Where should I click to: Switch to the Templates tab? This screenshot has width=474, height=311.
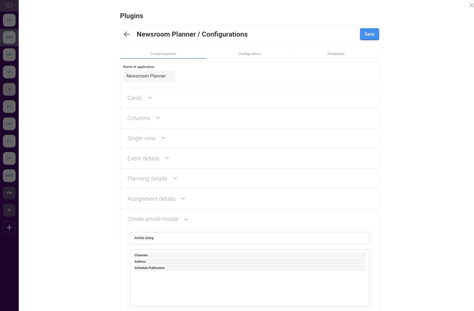tap(335, 54)
